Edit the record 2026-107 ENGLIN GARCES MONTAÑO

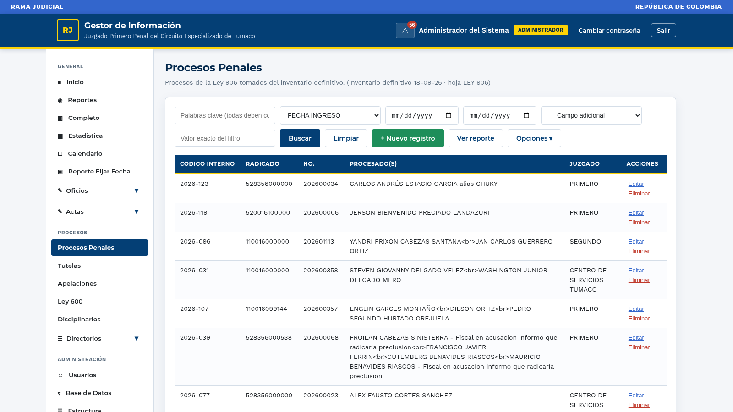click(636, 309)
